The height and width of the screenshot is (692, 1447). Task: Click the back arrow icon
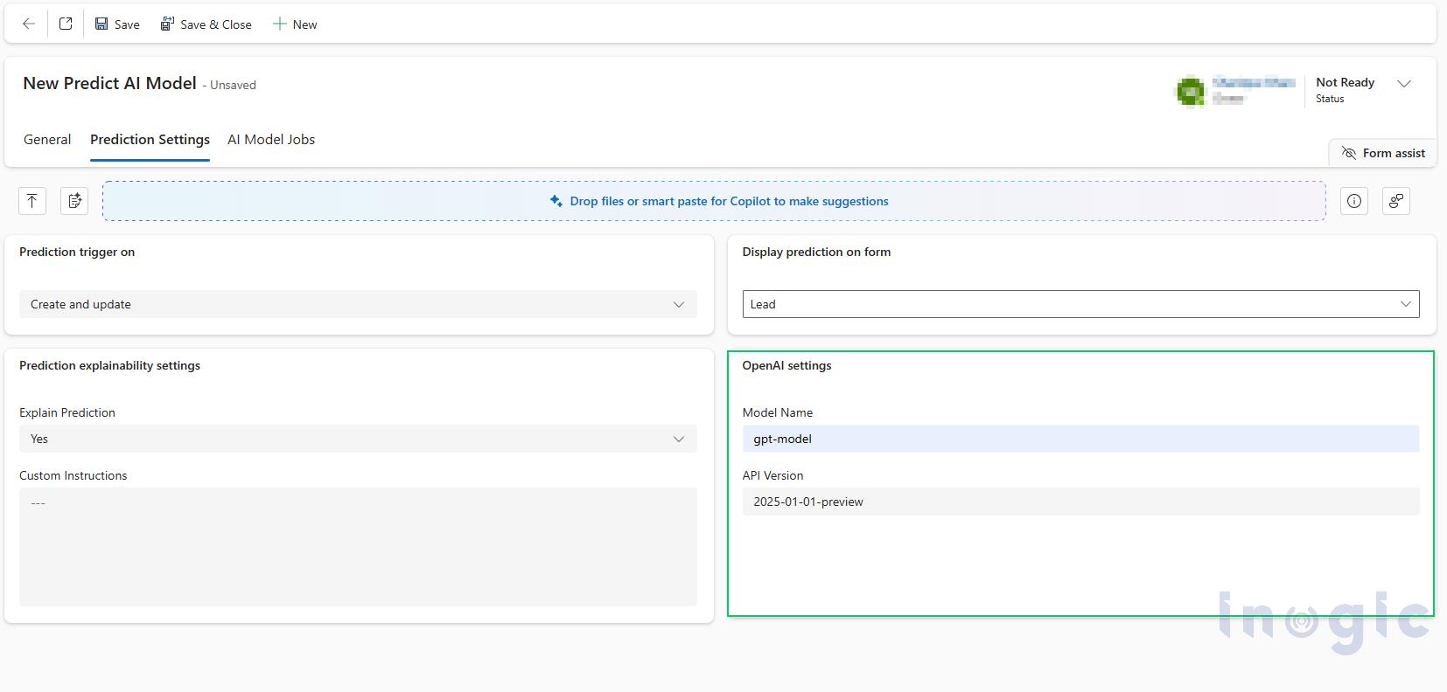click(29, 24)
